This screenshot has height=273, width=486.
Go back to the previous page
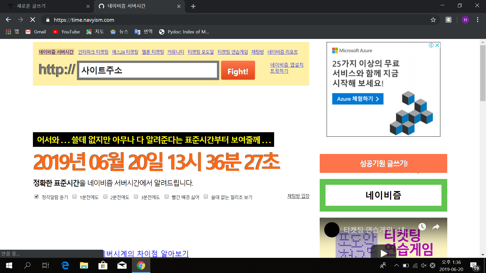8,20
